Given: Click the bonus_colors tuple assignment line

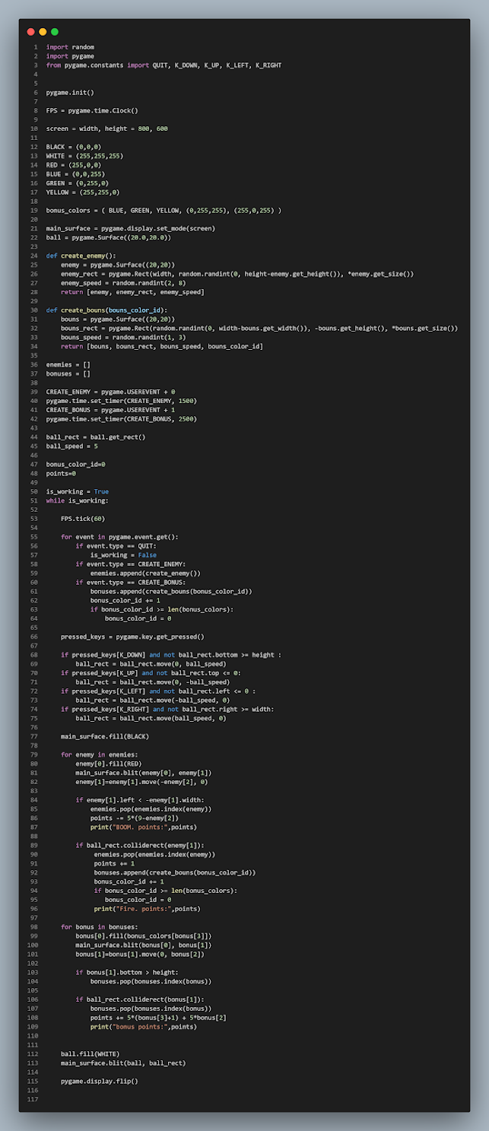Looking at the screenshot, I should (x=163, y=210).
